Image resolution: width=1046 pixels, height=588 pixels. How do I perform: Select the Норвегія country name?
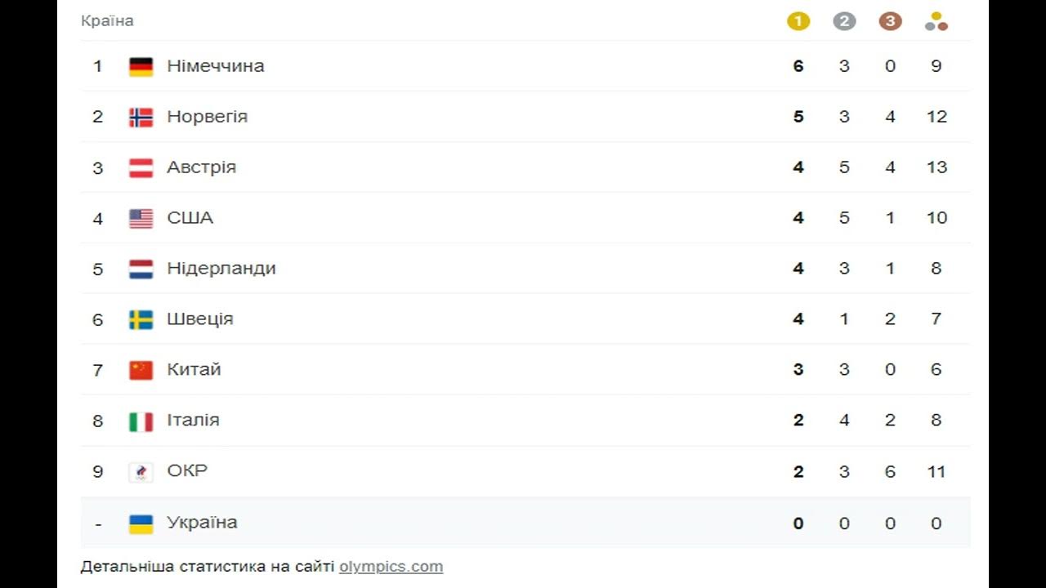pyautogui.click(x=207, y=117)
